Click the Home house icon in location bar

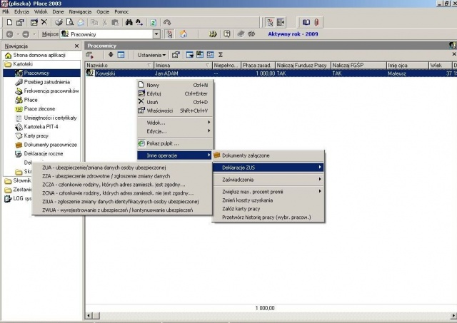tap(184, 34)
